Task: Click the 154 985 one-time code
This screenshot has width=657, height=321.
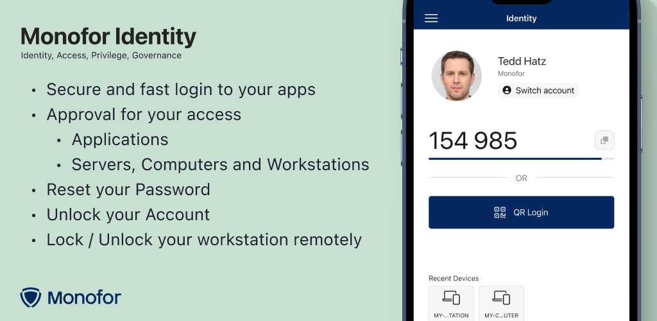Action: pos(473,141)
